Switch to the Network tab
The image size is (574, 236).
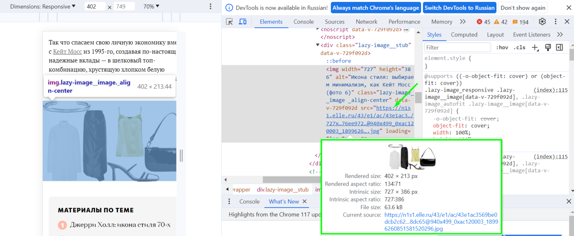click(x=366, y=22)
